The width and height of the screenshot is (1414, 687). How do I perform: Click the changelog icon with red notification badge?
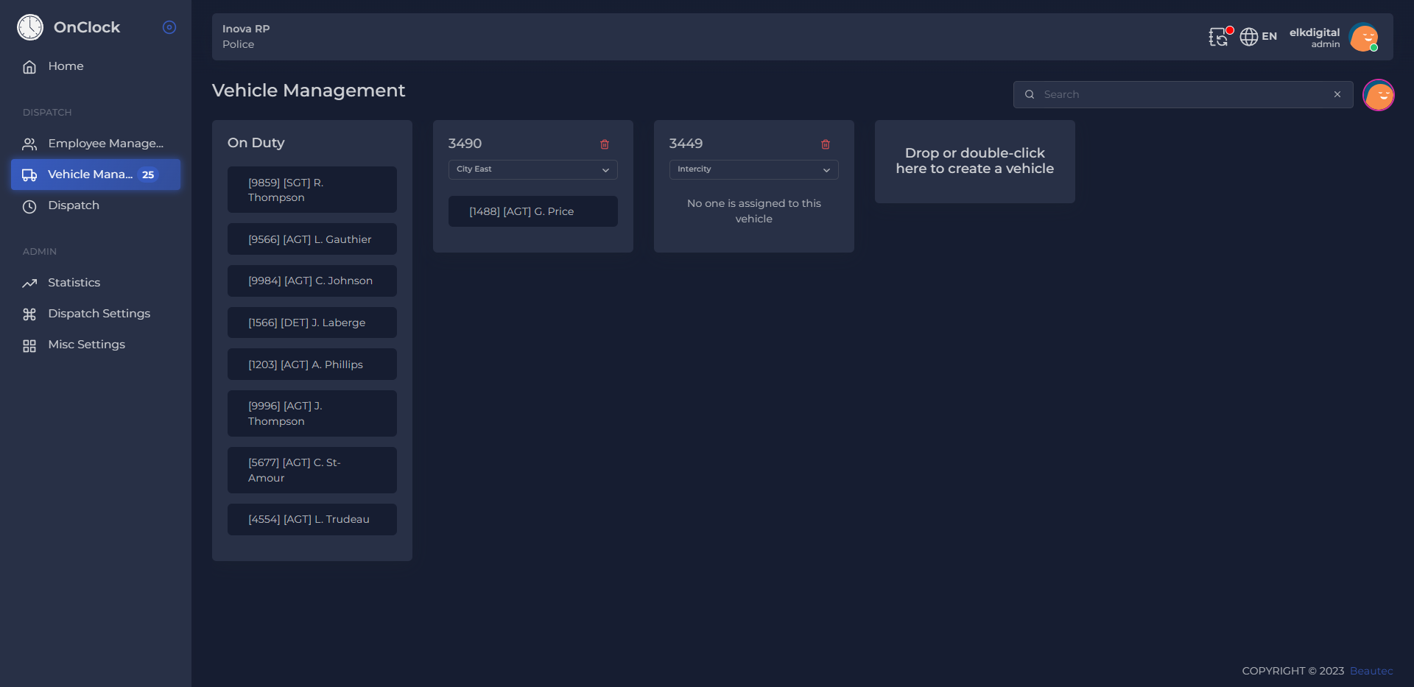pyautogui.click(x=1219, y=37)
